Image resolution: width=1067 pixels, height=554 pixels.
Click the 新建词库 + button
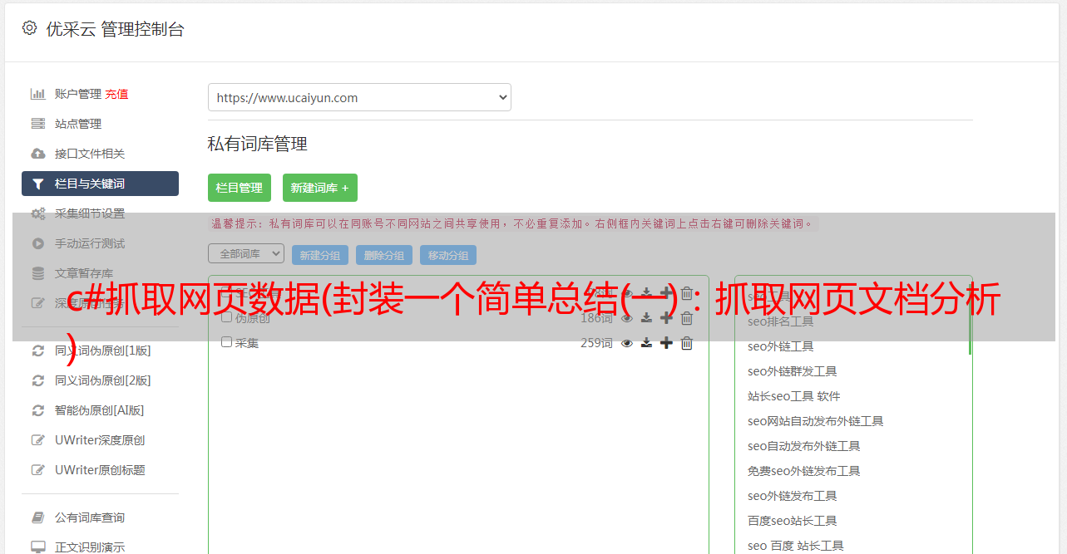pos(320,188)
